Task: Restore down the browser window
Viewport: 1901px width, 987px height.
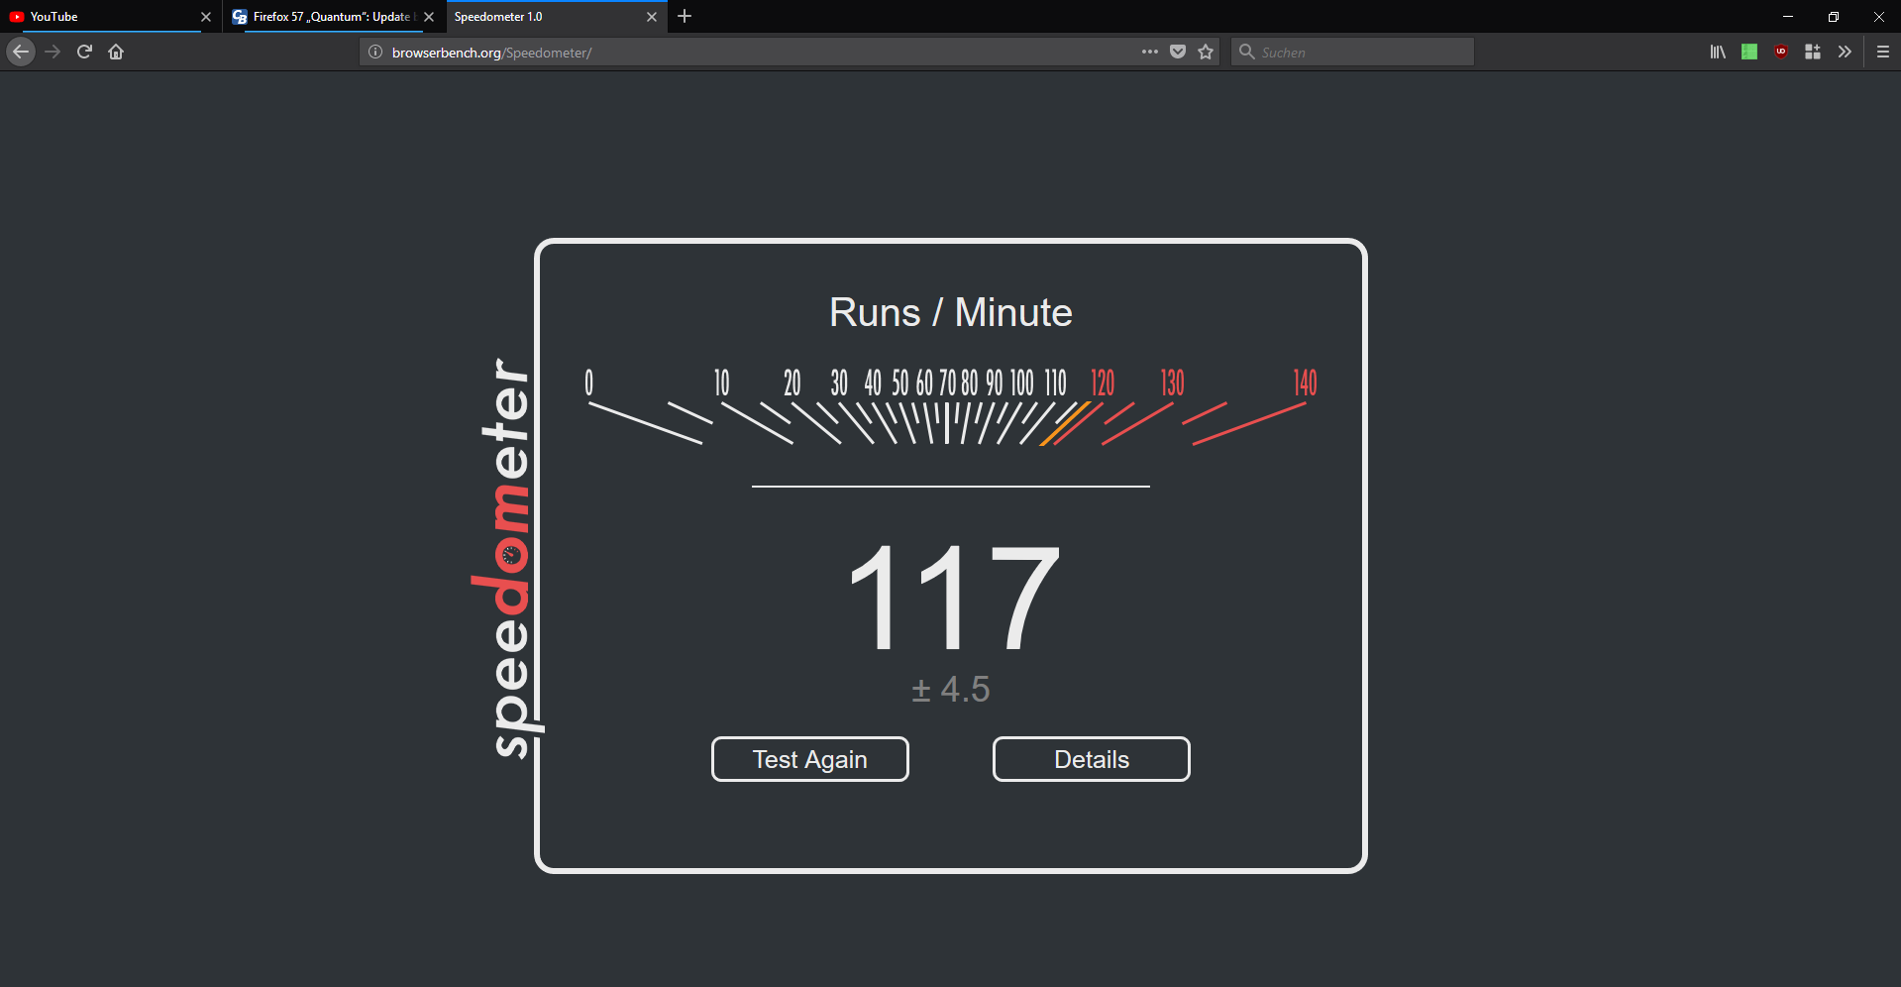Action: (x=1834, y=16)
